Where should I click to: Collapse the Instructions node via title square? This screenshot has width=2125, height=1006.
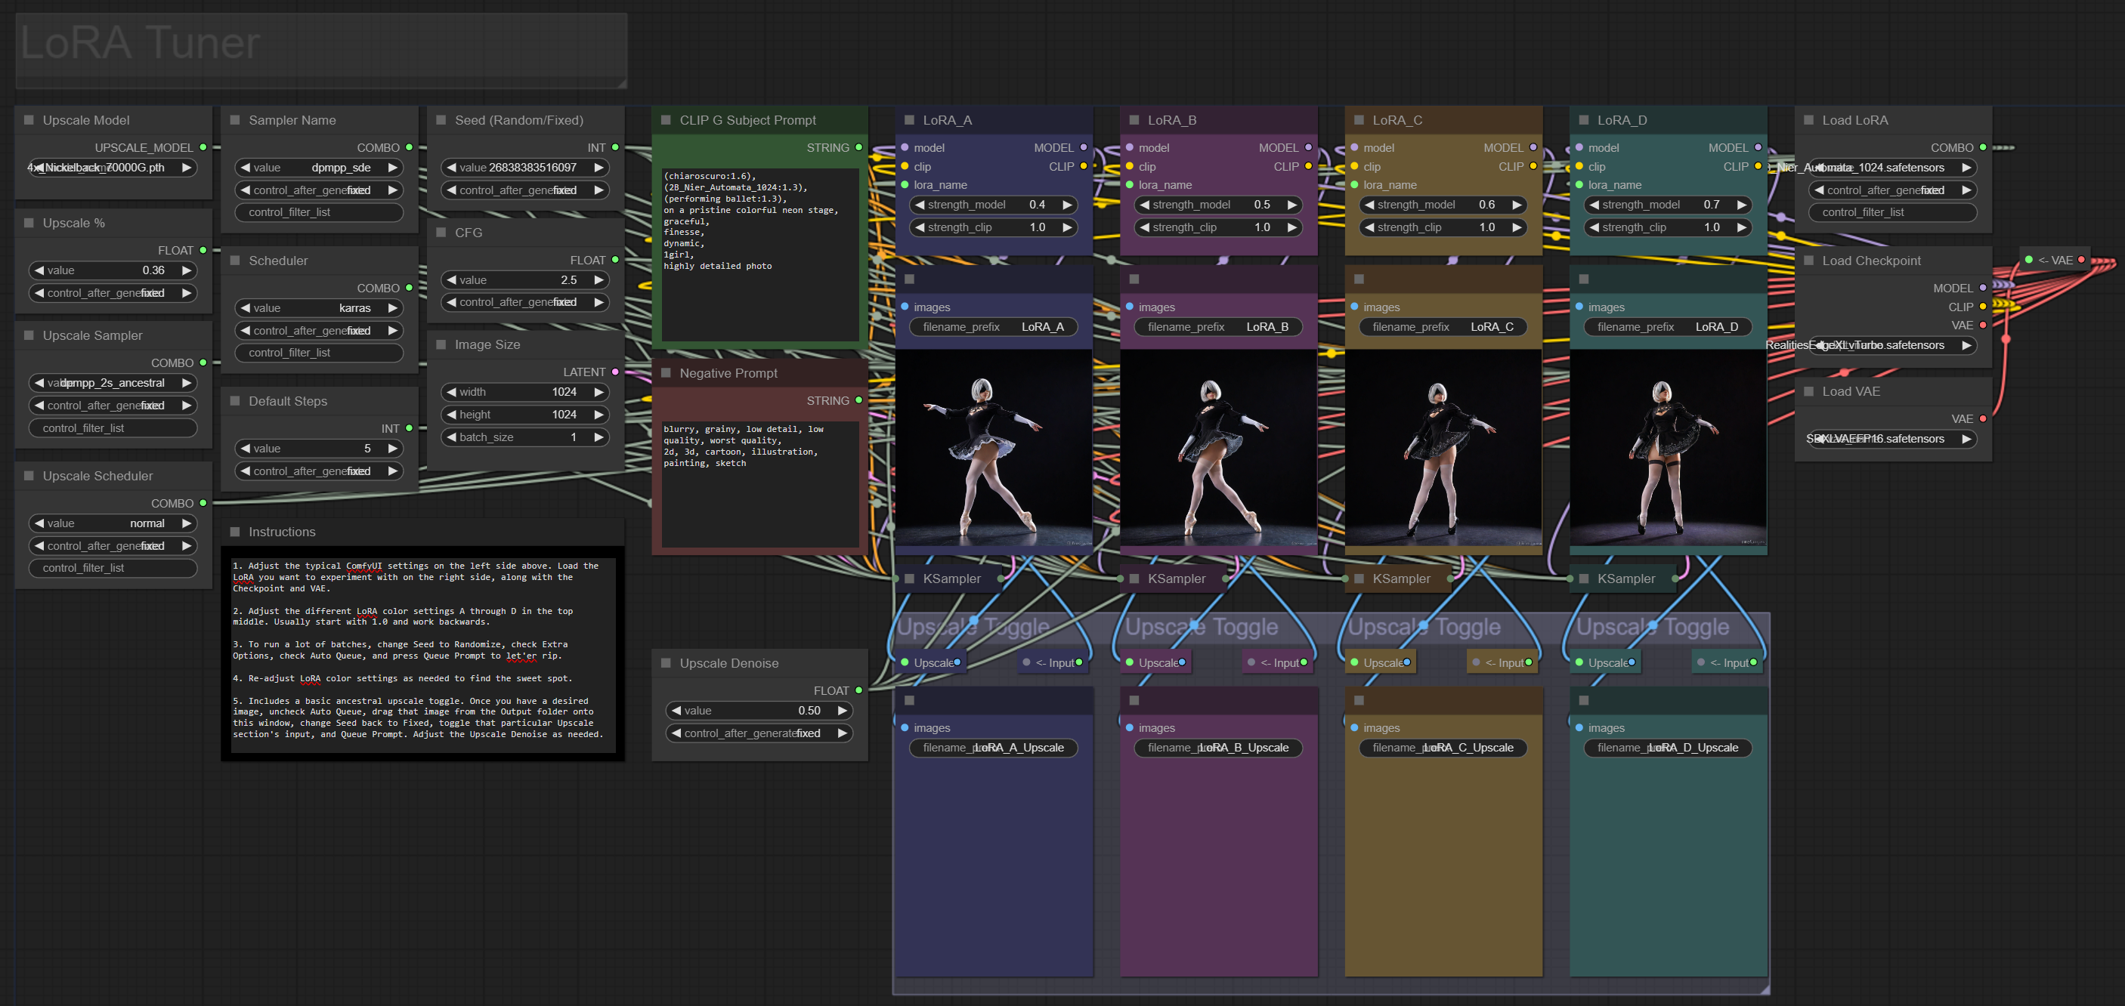(x=234, y=532)
